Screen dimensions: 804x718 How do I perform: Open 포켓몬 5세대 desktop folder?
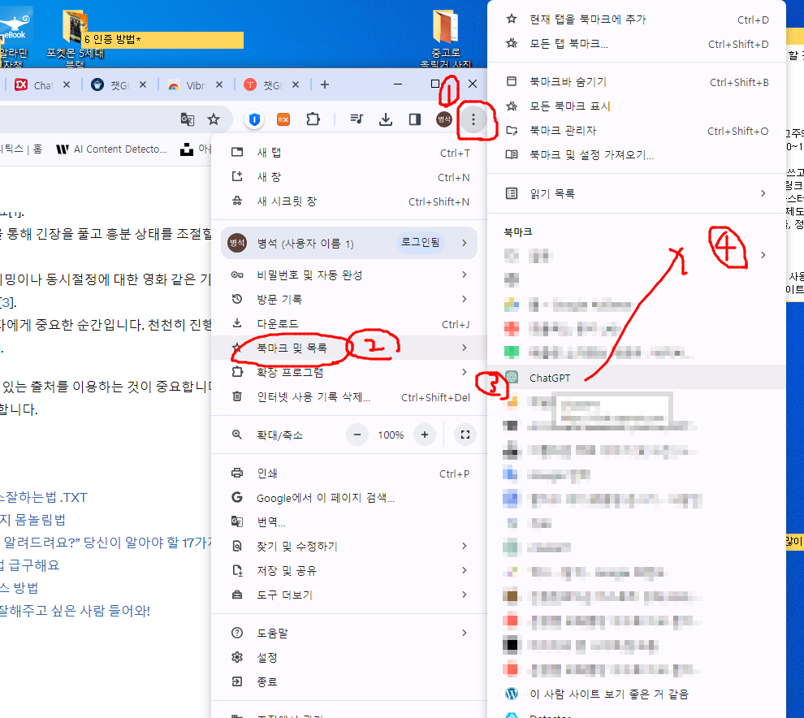pyautogui.click(x=75, y=38)
